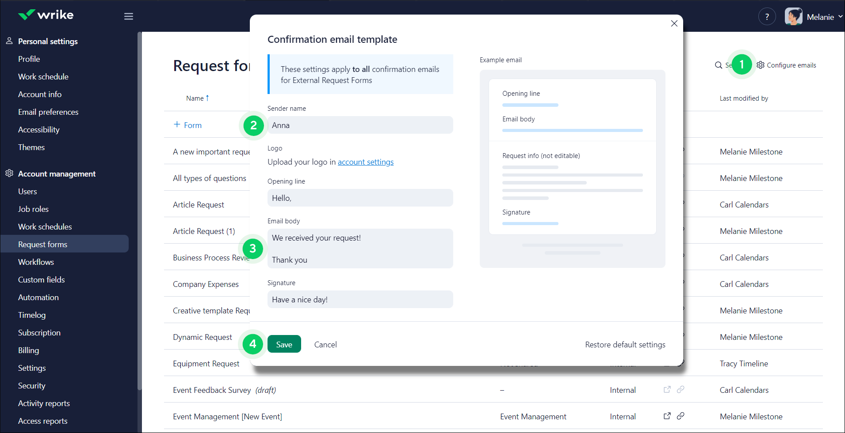
Task: Click the Personal settings person icon
Action: tap(9, 41)
